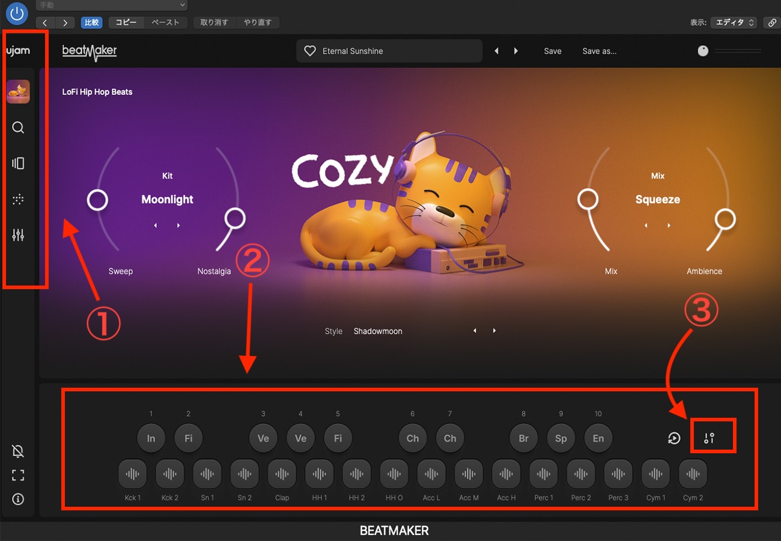The image size is (781, 541).
Task: Play the Kck 2 drum pad
Action: click(170, 474)
